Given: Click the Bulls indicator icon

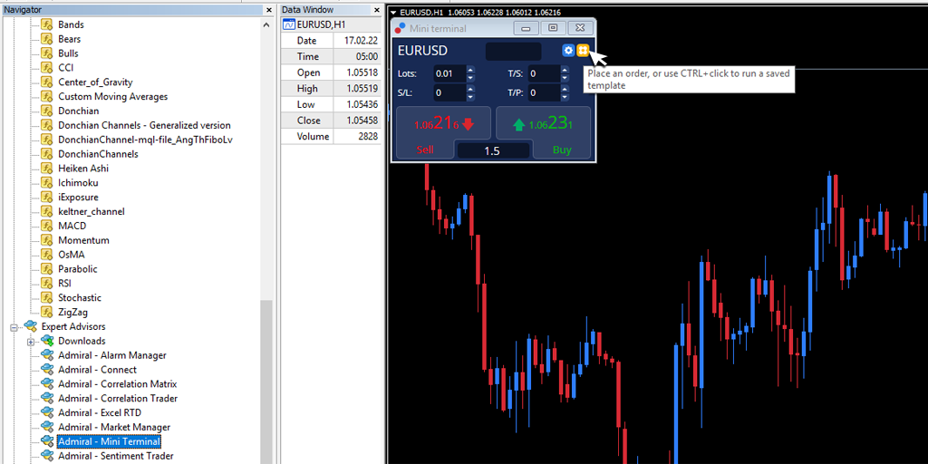Looking at the screenshot, I should (x=47, y=53).
